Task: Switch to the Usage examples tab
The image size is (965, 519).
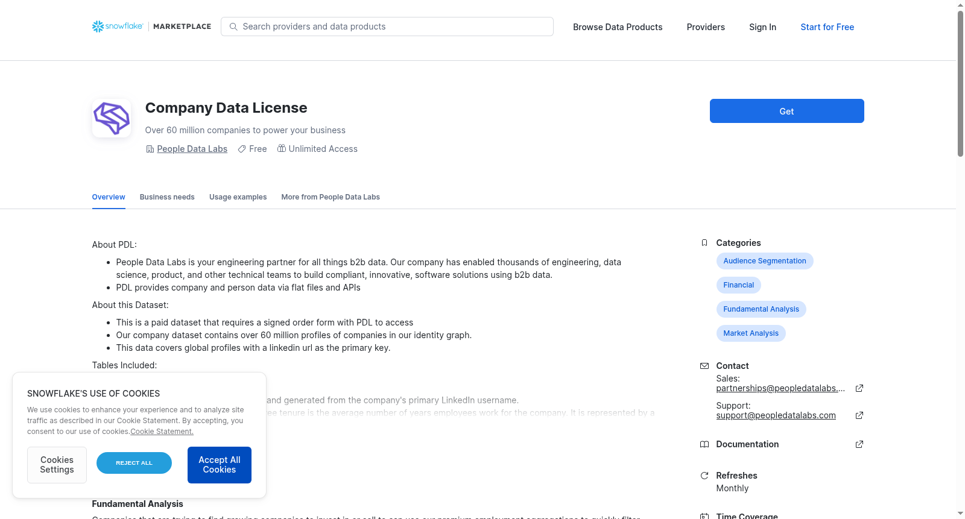Action: pyautogui.click(x=238, y=197)
